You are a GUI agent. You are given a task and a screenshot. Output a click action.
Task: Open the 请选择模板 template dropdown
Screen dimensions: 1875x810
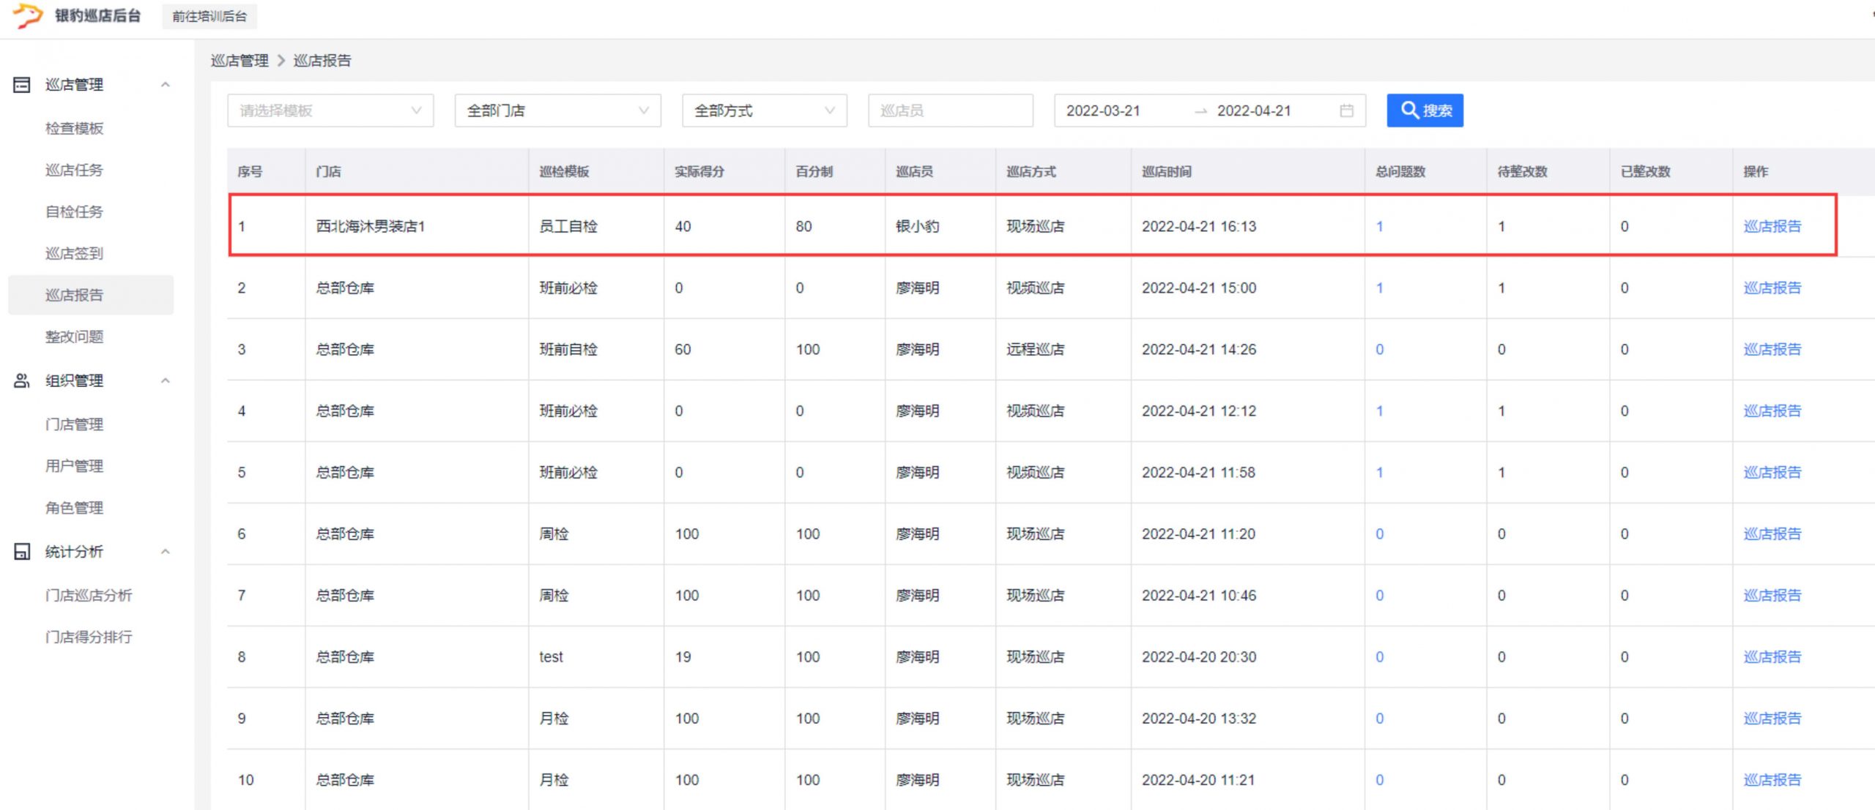click(x=330, y=110)
